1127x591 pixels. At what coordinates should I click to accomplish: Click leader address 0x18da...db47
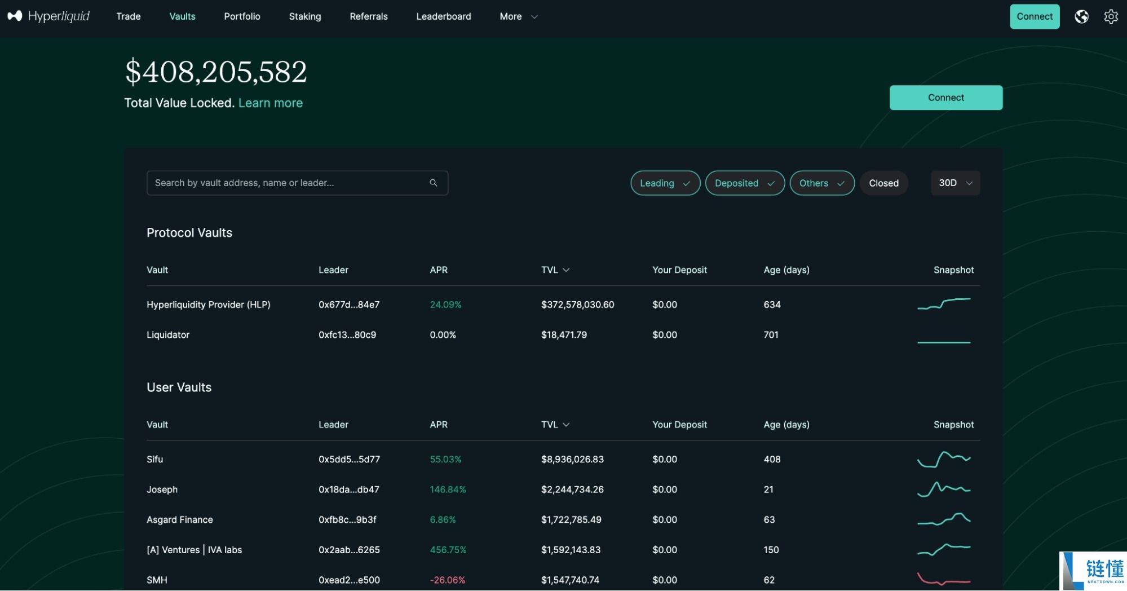tap(349, 489)
